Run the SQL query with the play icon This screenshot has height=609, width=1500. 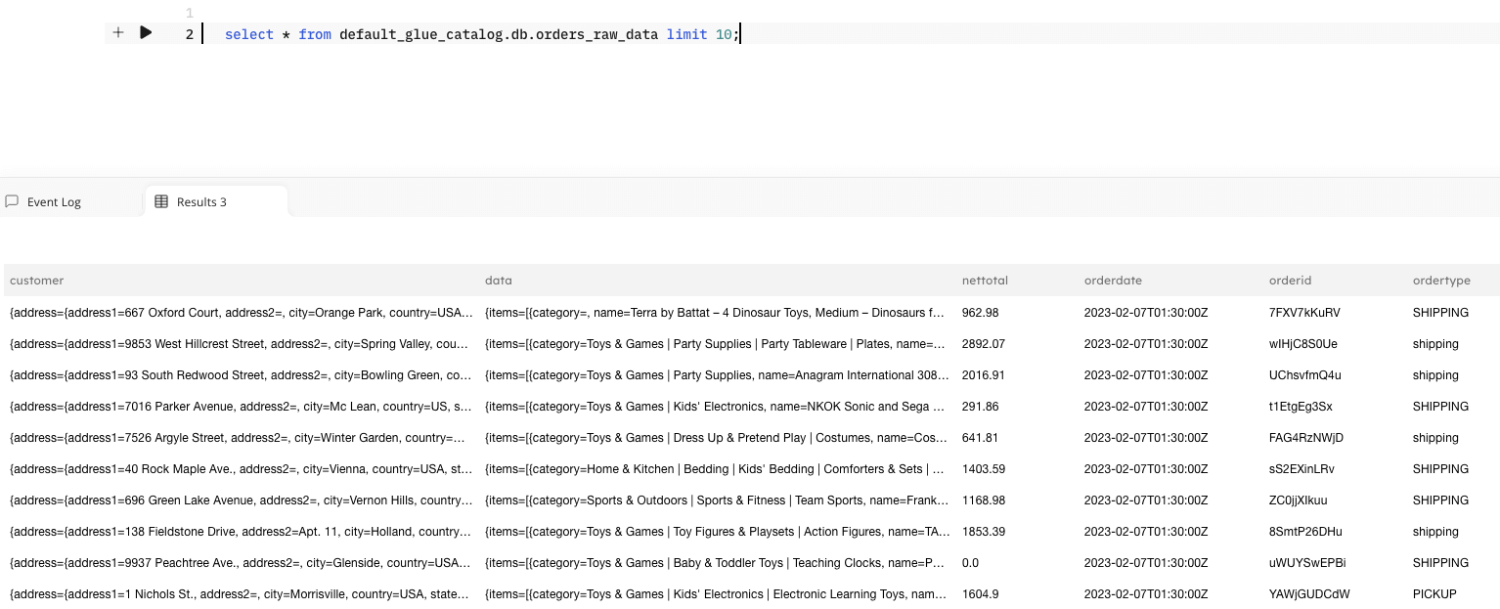pos(145,32)
